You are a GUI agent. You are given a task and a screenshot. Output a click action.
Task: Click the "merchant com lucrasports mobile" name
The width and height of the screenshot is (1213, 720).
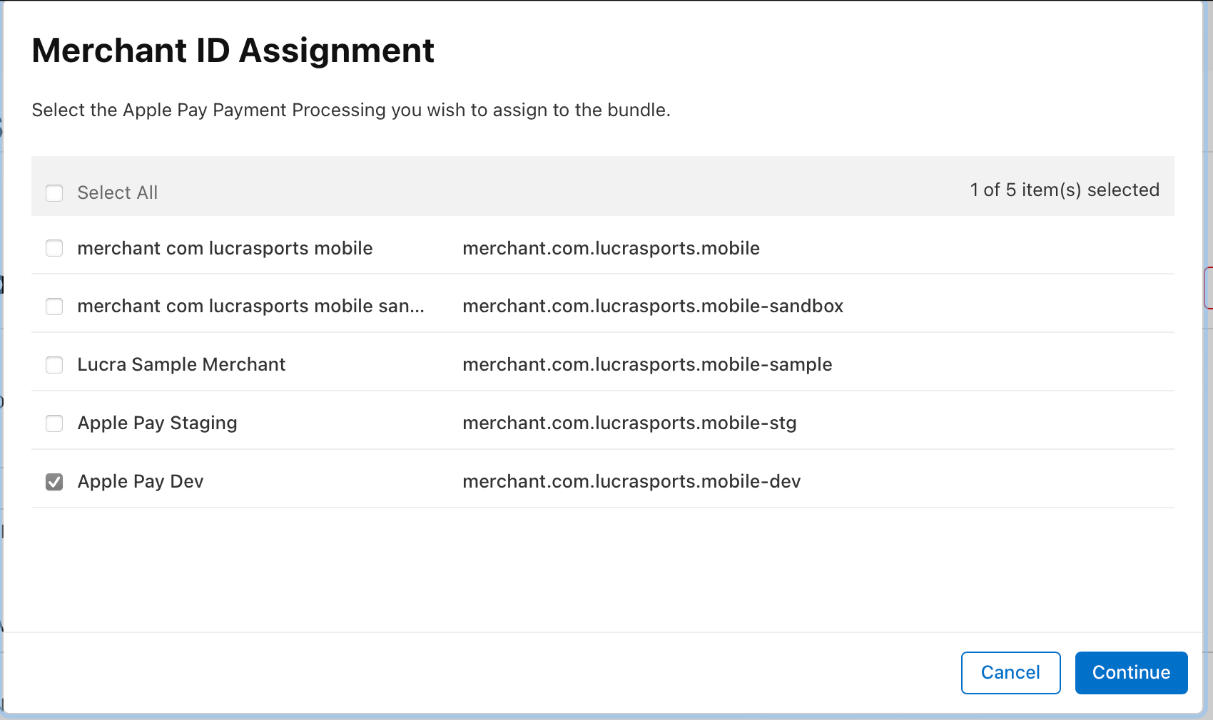225,248
